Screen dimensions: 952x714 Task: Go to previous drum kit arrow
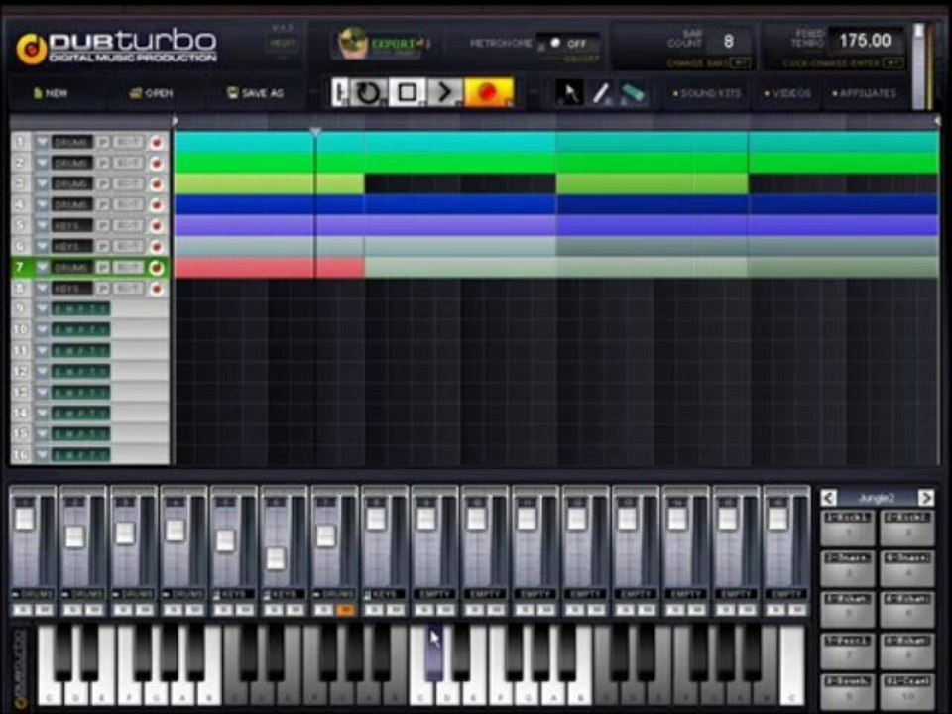click(829, 498)
